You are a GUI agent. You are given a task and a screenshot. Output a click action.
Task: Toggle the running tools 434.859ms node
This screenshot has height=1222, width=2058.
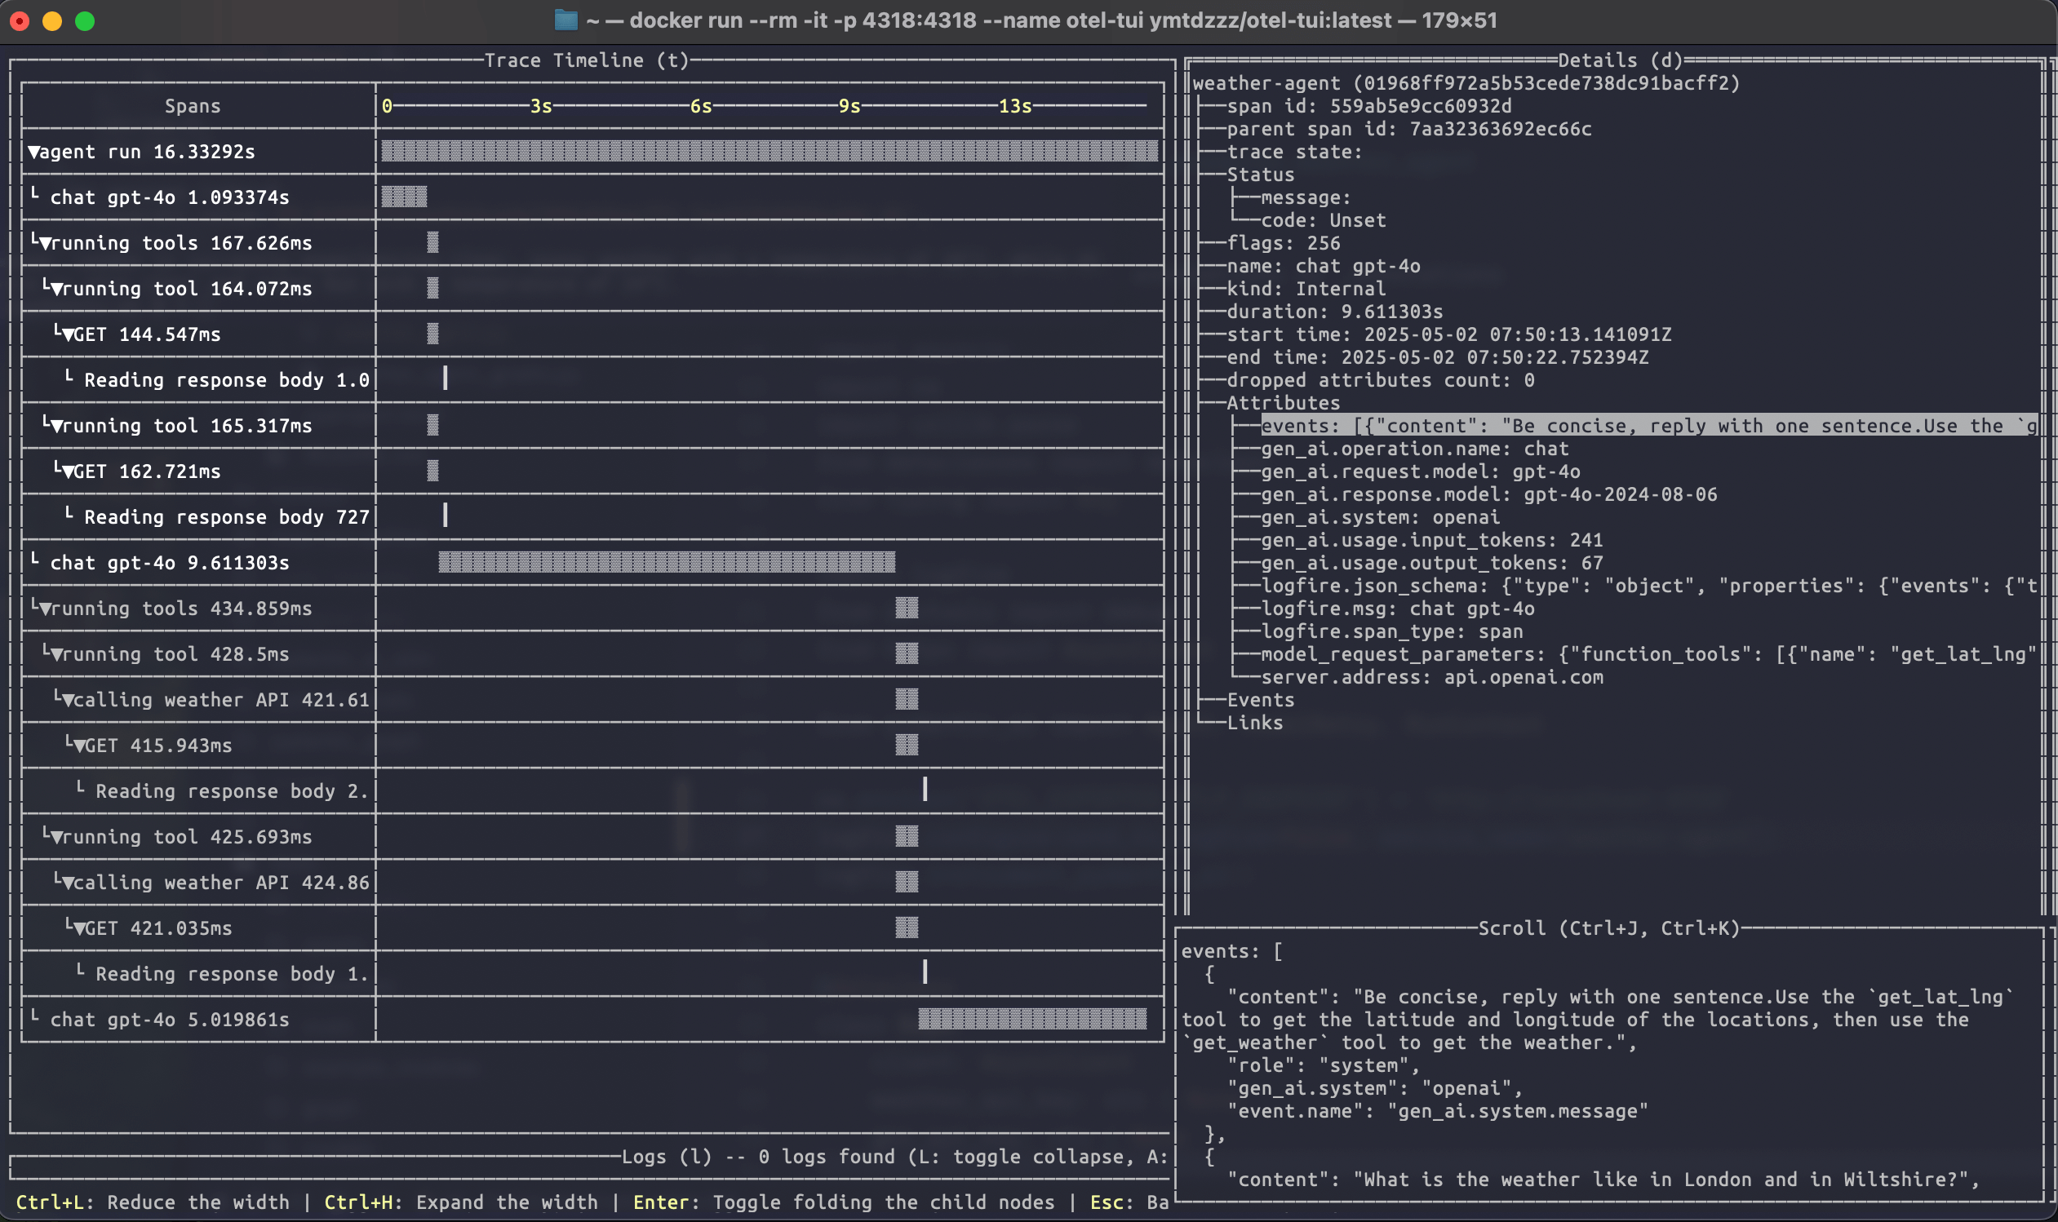[46, 609]
